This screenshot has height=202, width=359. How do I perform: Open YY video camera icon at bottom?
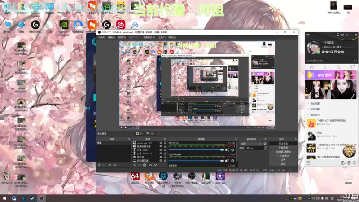click(x=343, y=163)
